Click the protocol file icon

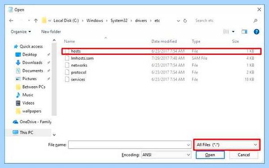[67, 72]
